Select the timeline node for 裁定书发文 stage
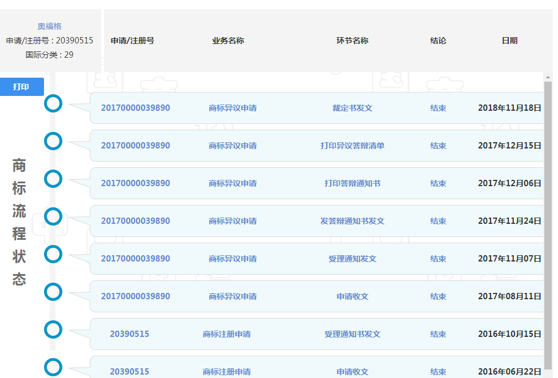The width and height of the screenshot is (558, 378). coord(53,103)
